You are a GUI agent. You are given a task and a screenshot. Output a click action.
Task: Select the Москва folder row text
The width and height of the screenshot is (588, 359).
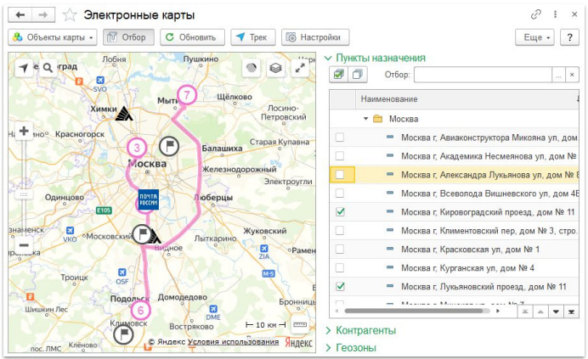point(404,119)
